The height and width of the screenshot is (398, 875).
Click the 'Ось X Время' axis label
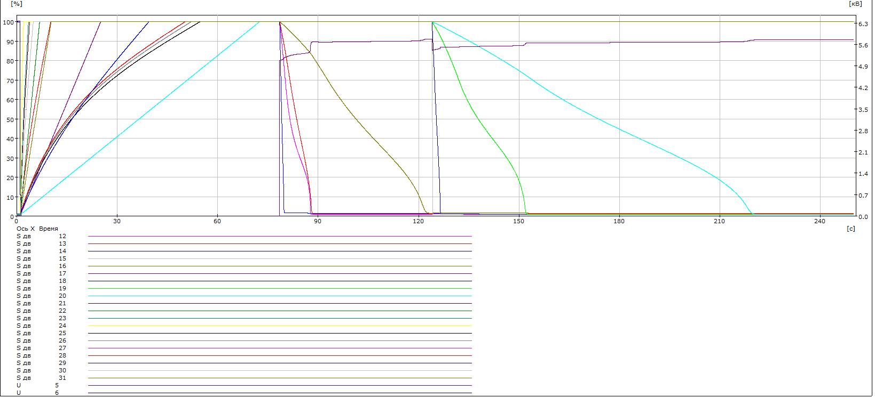37,229
